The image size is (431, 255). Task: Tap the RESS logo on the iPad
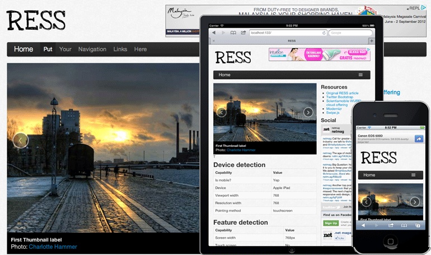[x=233, y=58]
